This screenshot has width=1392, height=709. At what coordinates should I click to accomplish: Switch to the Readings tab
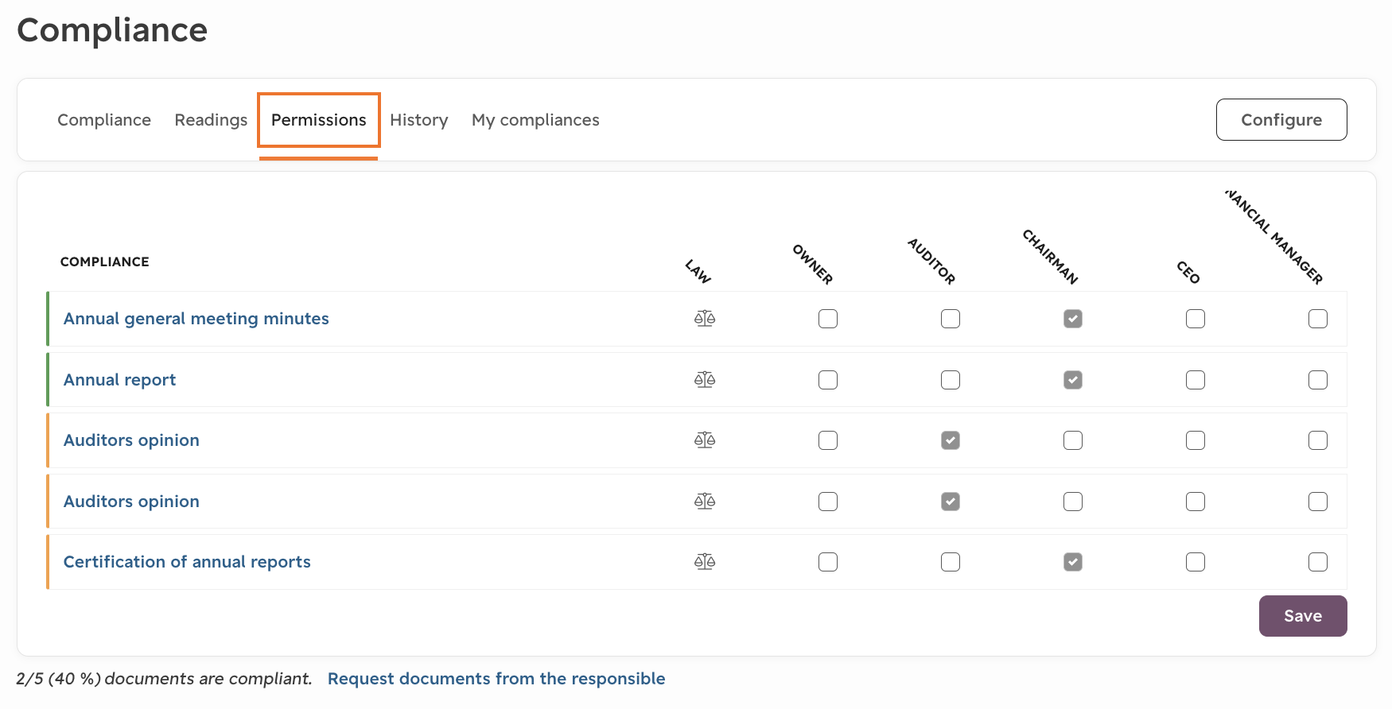(x=211, y=120)
